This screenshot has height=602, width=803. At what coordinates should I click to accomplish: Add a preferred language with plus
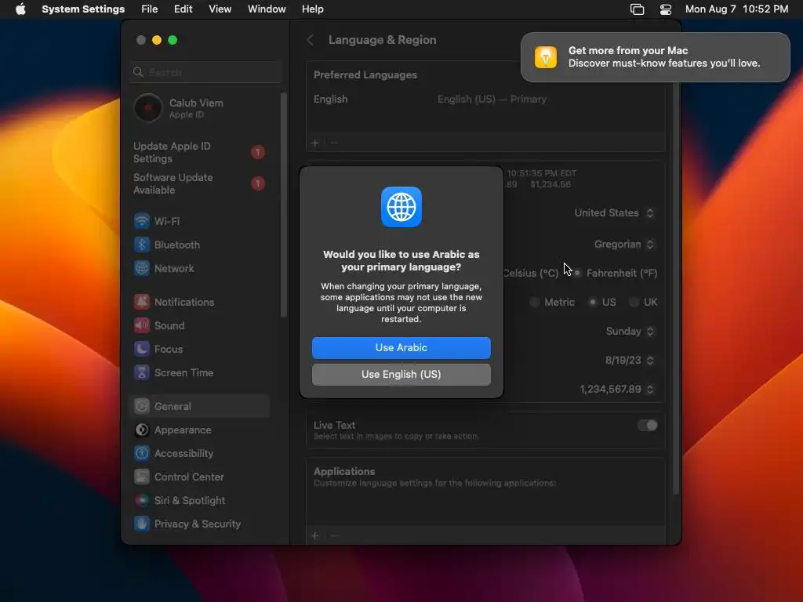[x=315, y=143]
